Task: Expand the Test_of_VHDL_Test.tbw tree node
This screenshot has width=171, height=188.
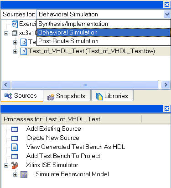Action: [x=15, y=51]
